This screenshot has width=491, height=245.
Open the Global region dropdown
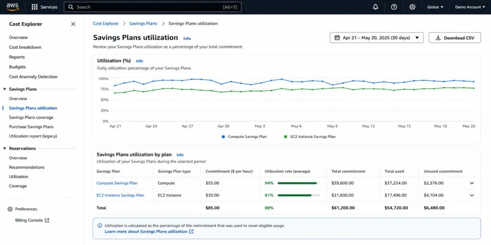tap(435, 7)
